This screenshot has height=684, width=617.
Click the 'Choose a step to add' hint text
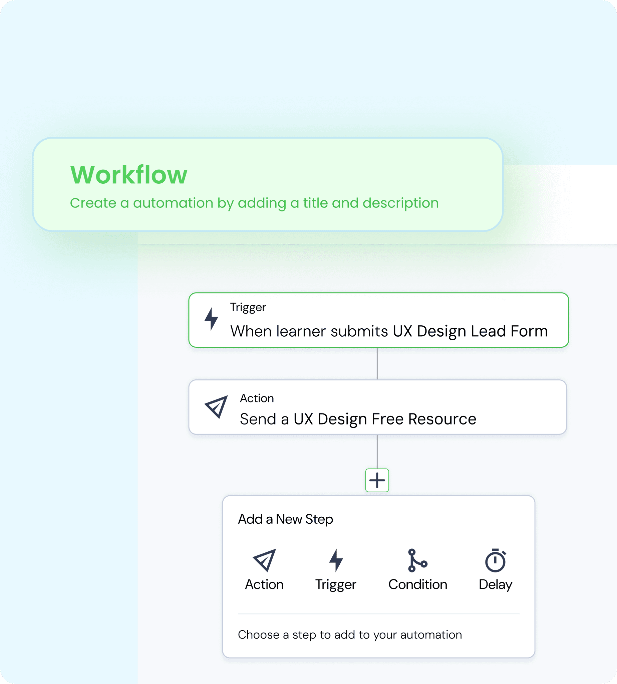pyautogui.click(x=349, y=635)
